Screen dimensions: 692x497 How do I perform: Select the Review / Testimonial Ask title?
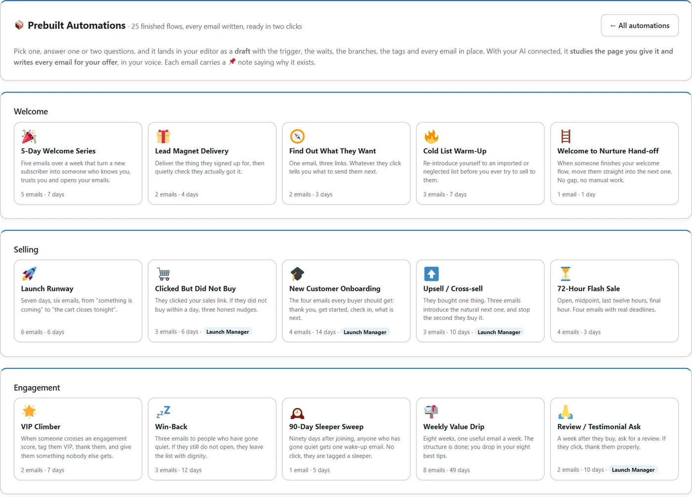(599, 427)
